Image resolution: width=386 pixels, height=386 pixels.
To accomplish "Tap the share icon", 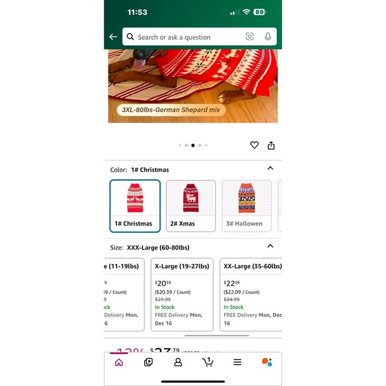I will [x=271, y=145].
